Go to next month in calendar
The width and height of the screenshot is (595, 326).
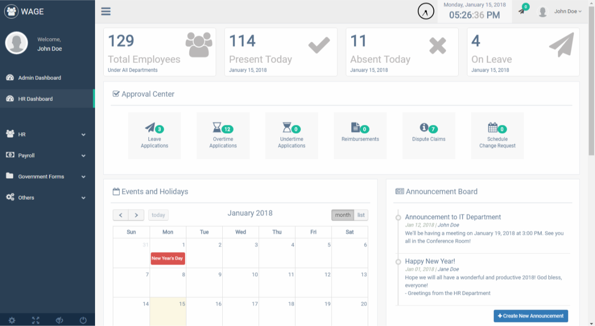tap(136, 215)
